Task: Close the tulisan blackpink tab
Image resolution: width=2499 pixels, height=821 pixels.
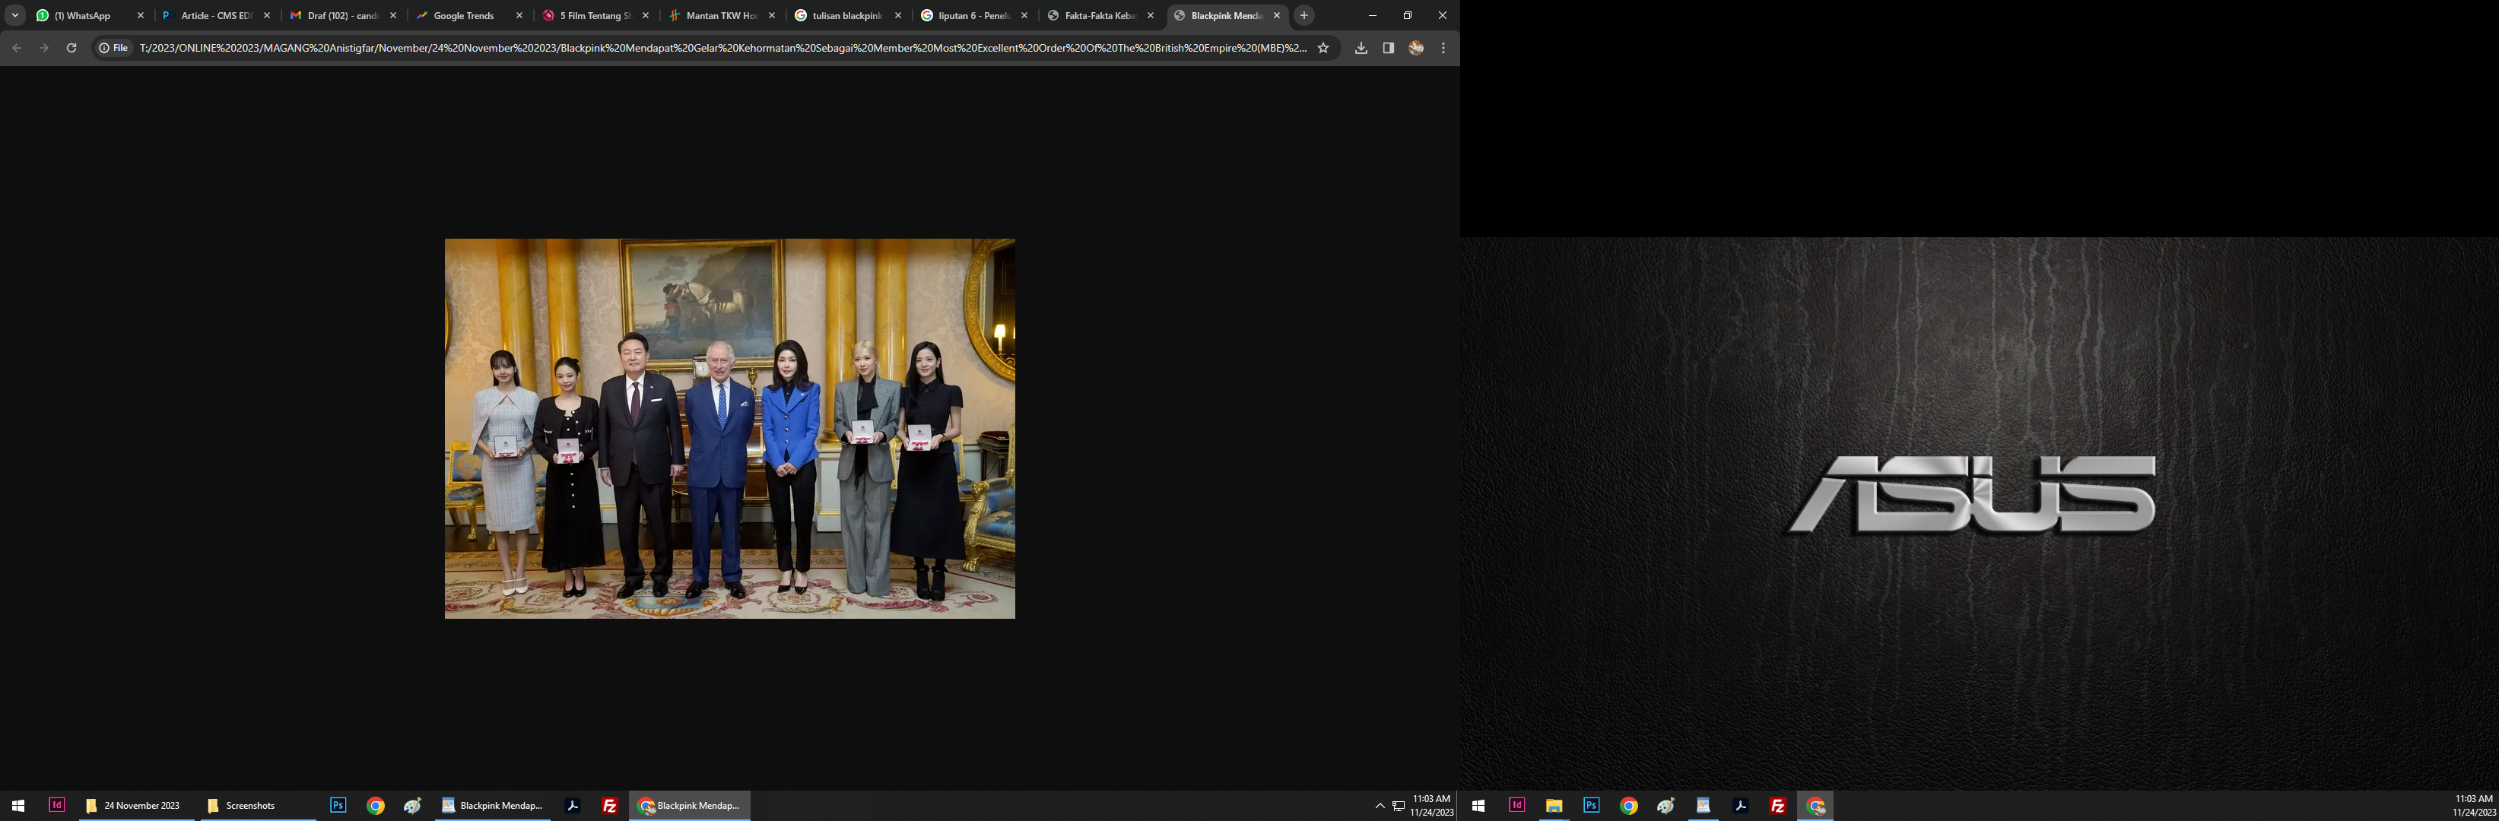Action: 898,15
